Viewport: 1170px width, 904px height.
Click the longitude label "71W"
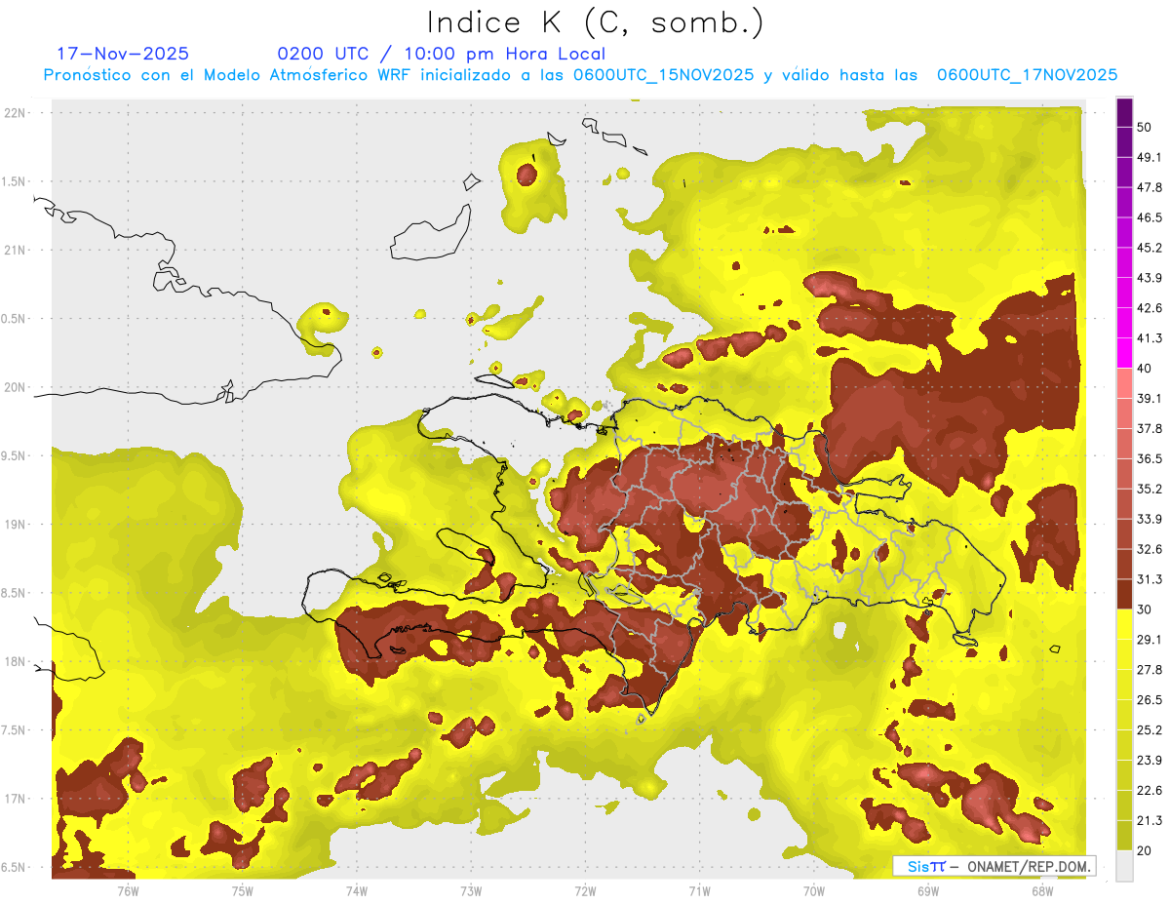pyautogui.click(x=699, y=891)
